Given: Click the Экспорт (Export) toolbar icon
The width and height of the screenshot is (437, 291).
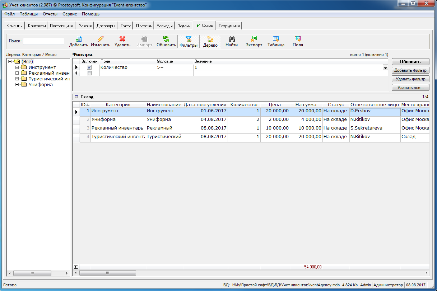Looking at the screenshot, I should point(254,39).
